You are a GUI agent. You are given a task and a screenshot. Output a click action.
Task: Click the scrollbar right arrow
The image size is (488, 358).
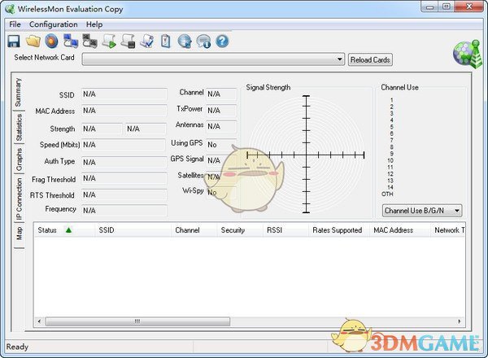460,321
